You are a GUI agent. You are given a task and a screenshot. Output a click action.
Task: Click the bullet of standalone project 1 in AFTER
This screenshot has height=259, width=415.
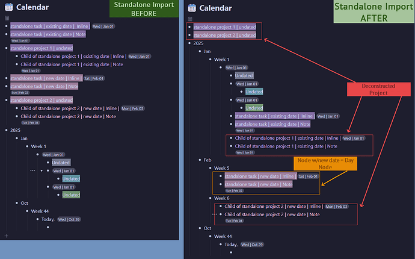coord(190,27)
